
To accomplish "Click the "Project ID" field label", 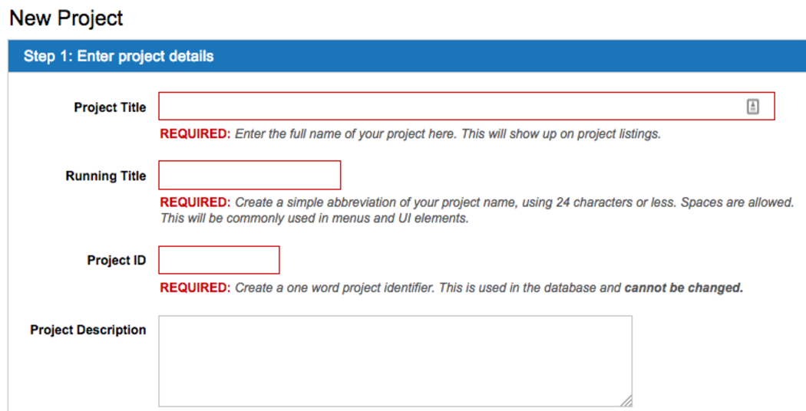I will (x=117, y=261).
